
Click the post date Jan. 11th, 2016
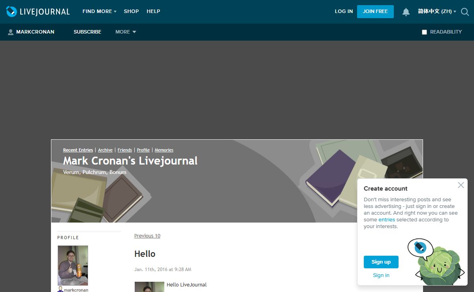[x=163, y=270]
